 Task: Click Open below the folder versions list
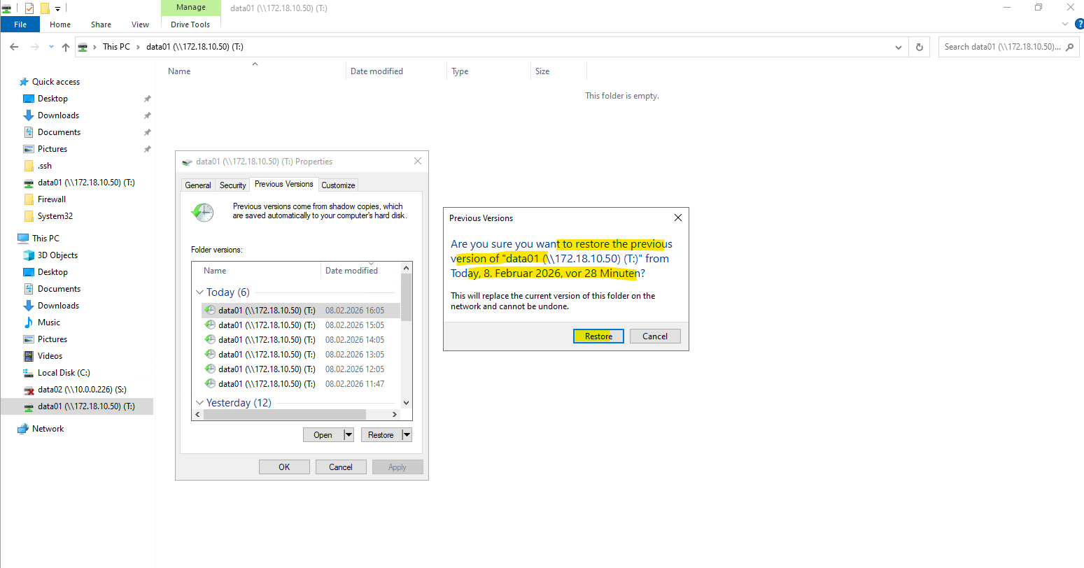pyautogui.click(x=323, y=435)
